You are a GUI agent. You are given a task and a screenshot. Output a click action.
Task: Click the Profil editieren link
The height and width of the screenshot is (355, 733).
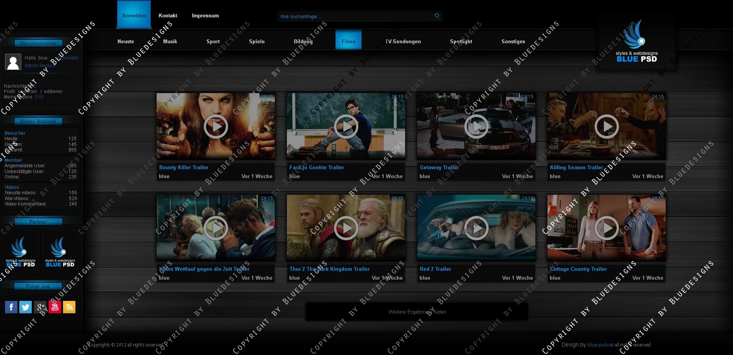53,92
